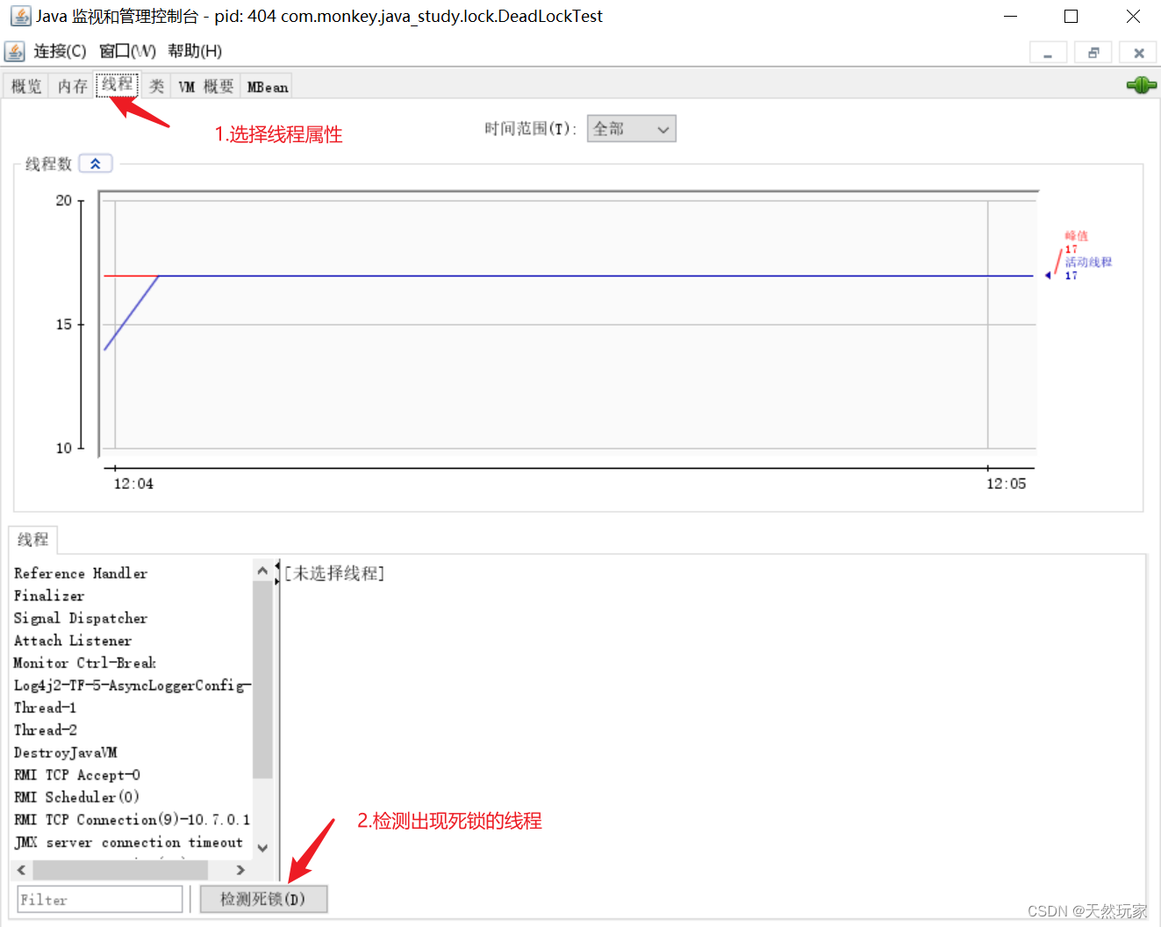Select the Reference Handler thread
1161x927 pixels.
coord(81,573)
